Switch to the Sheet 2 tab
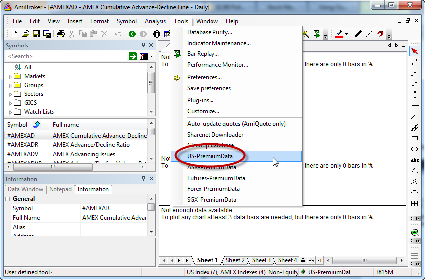The height and width of the screenshot is (280, 425). point(235,260)
